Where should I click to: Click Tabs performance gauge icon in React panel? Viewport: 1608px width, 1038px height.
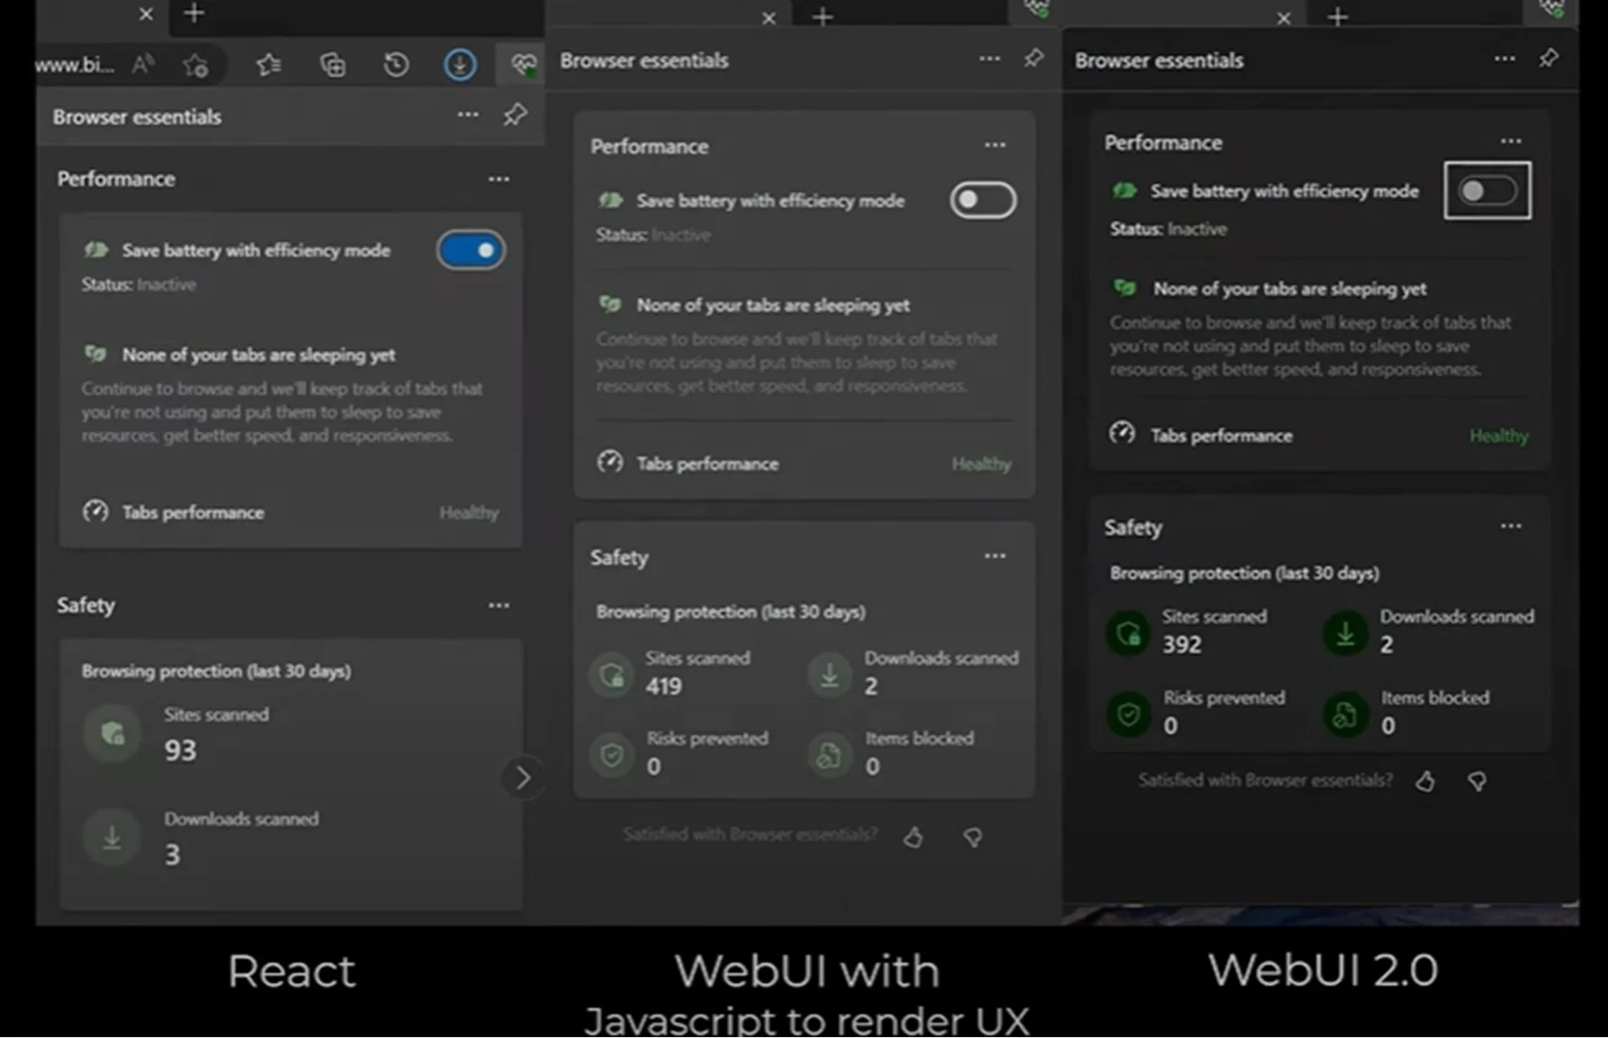[x=95, y=511]
